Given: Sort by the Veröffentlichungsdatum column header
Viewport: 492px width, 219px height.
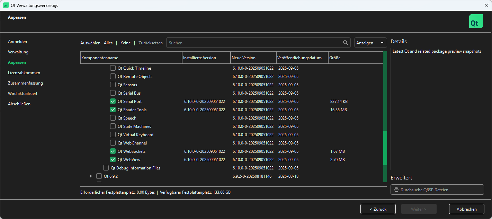Looking at the screenshot, I should [302, 58].
